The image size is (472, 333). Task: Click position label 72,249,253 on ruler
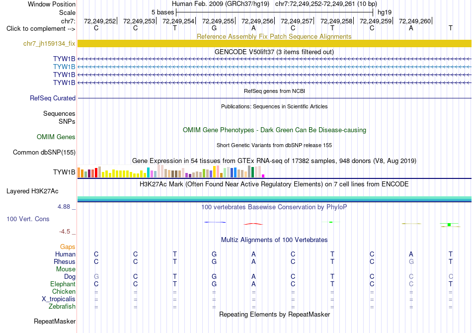click(139, 21)
